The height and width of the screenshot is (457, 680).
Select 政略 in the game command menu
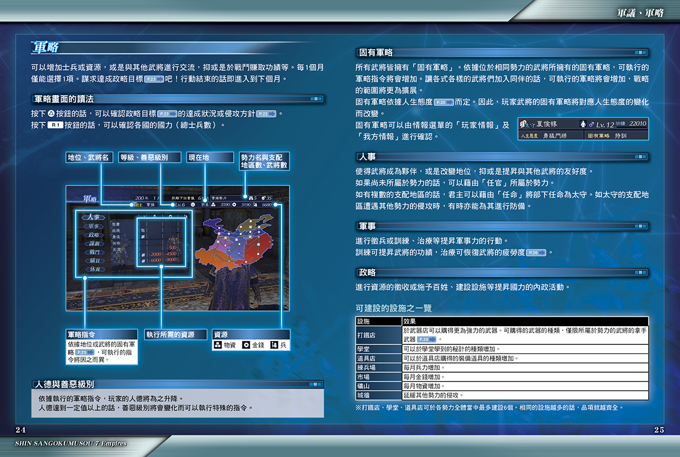pos(93,235)
